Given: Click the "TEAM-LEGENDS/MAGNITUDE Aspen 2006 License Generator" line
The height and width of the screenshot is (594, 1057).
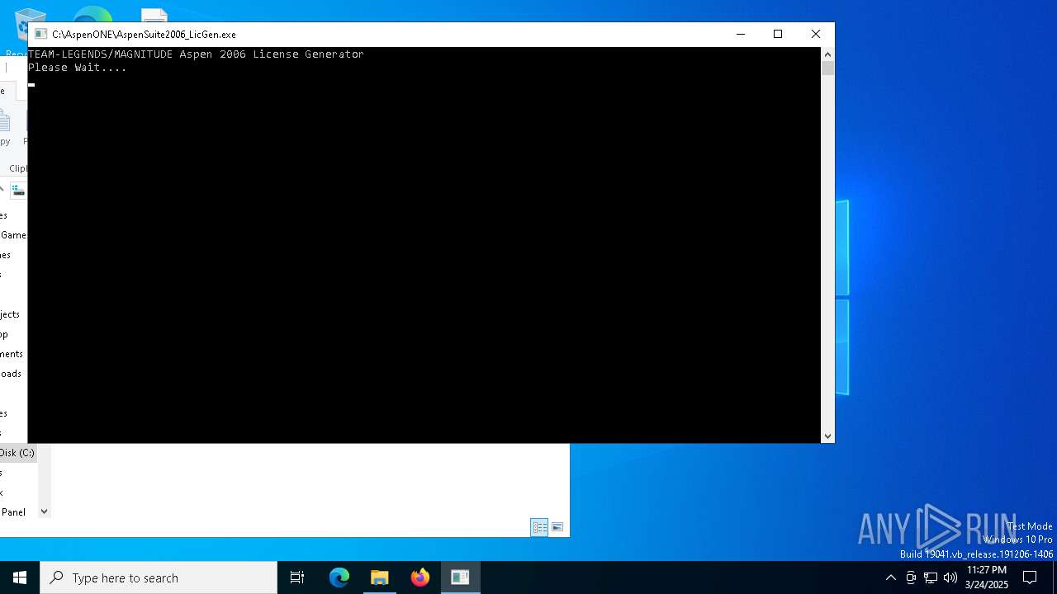Looking at the screenshot, I should (x=196, y=54).
